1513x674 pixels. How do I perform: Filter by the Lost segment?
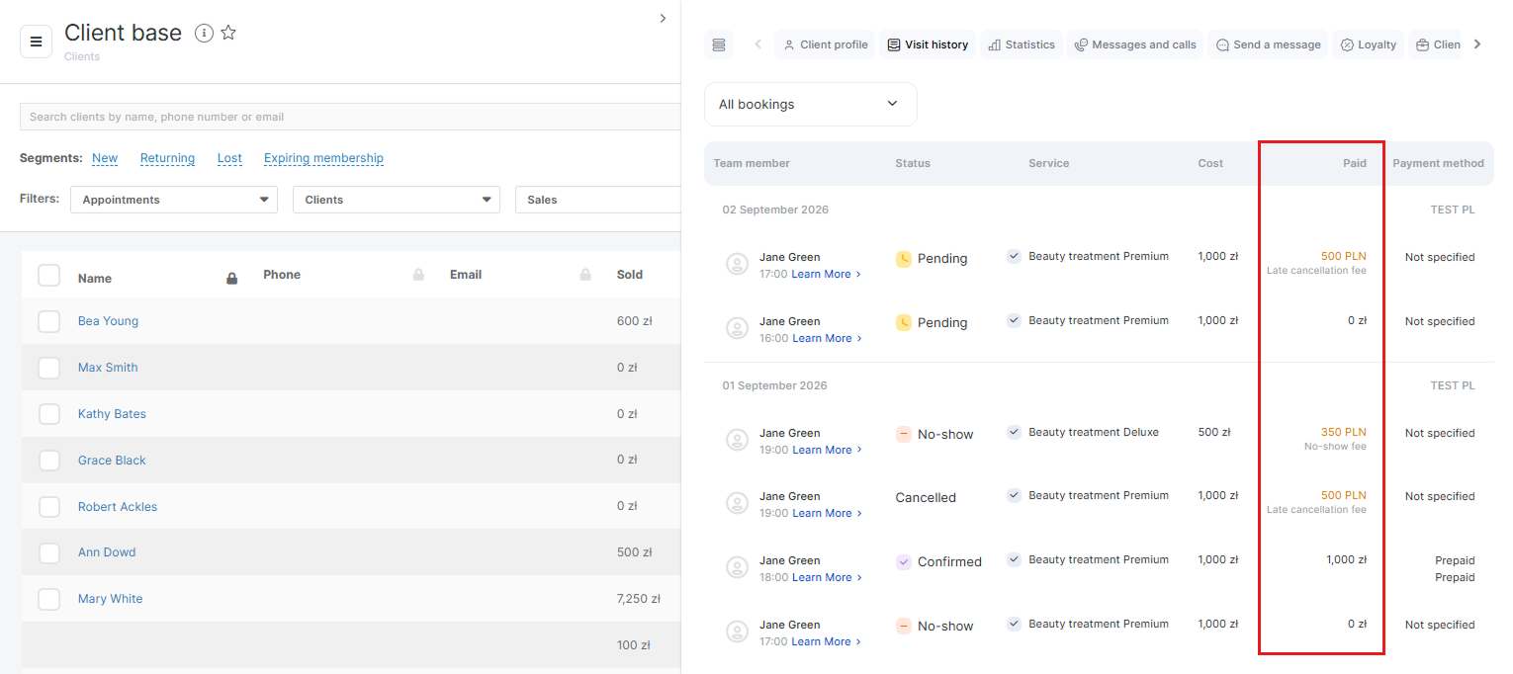(x=229, y=158)
